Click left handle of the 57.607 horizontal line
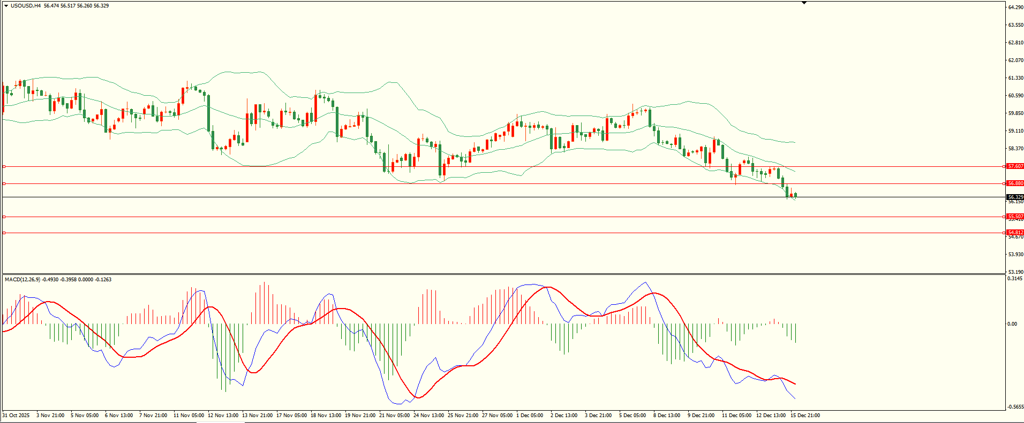The image size is (1024, 423). [4, 166]
